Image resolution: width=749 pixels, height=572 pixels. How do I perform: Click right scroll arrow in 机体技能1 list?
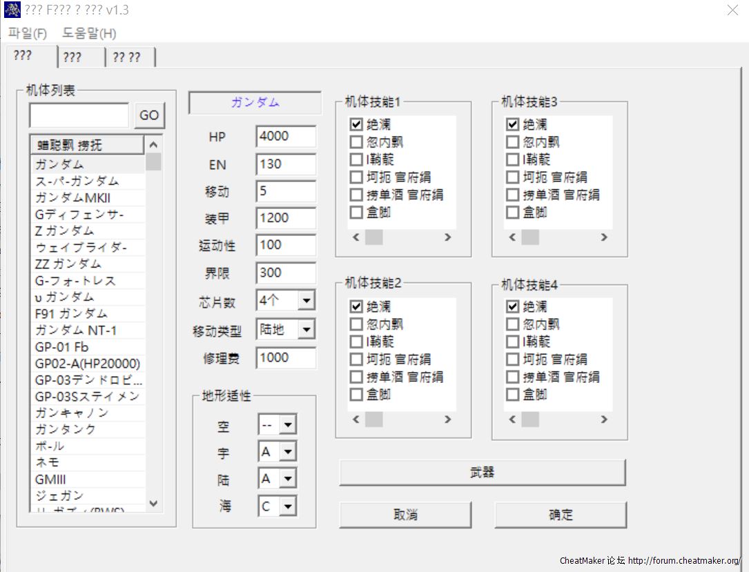[x=447, y=237]
